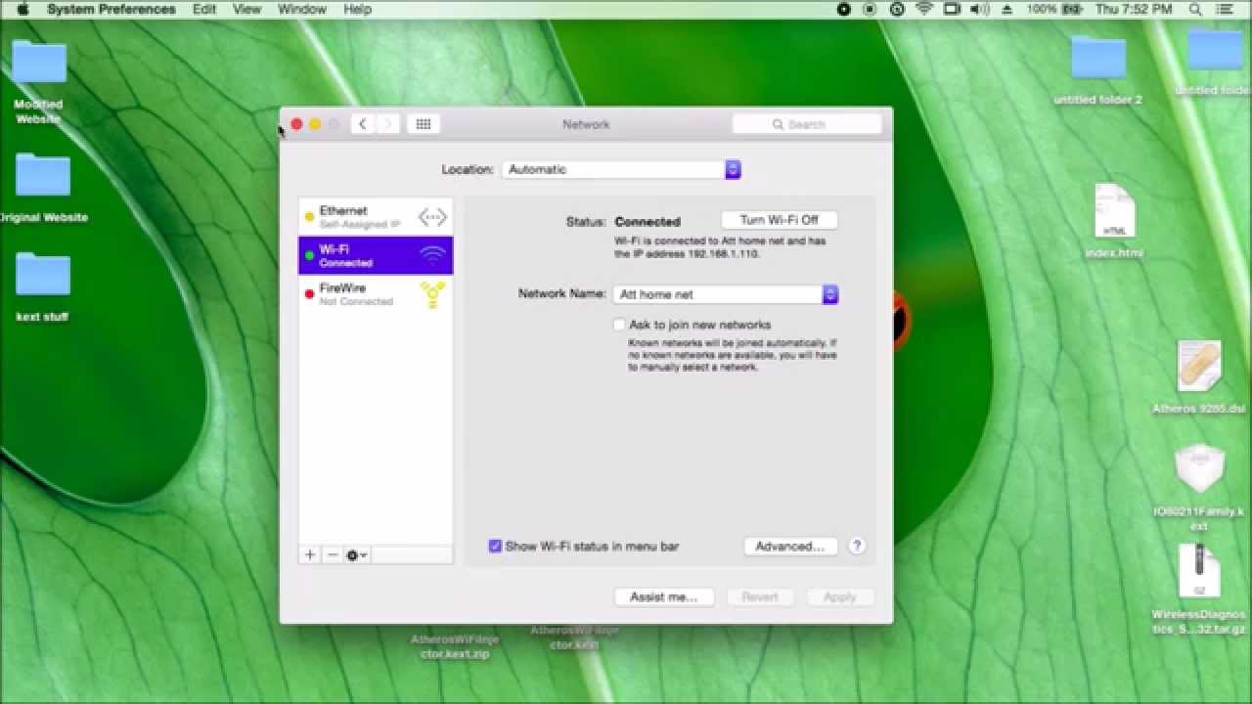Open Spotlight search magnifier in menu bar
Screen dimensions: 1252x704
coord(1195,9)
